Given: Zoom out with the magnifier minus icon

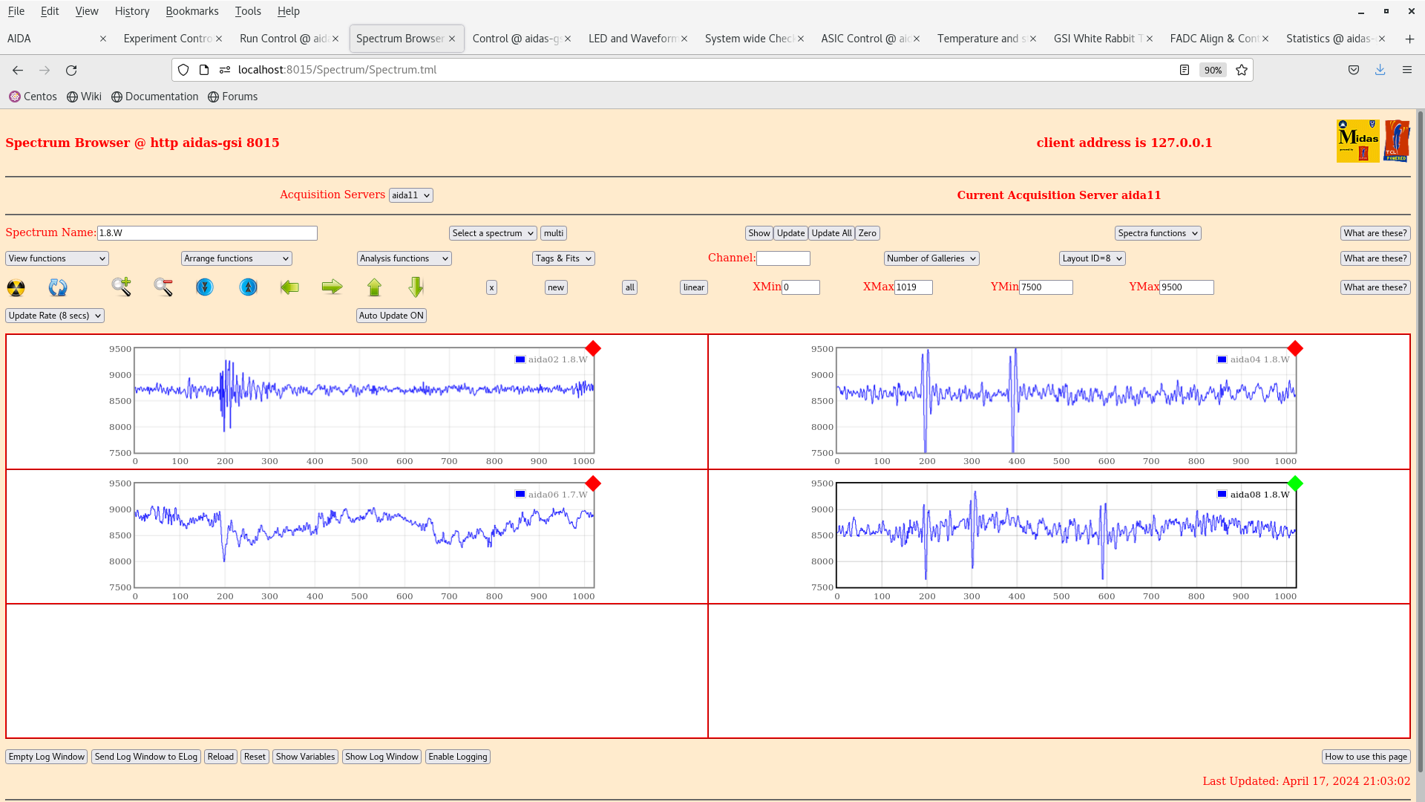Looking at the screenshot, I should coord(163,287).
